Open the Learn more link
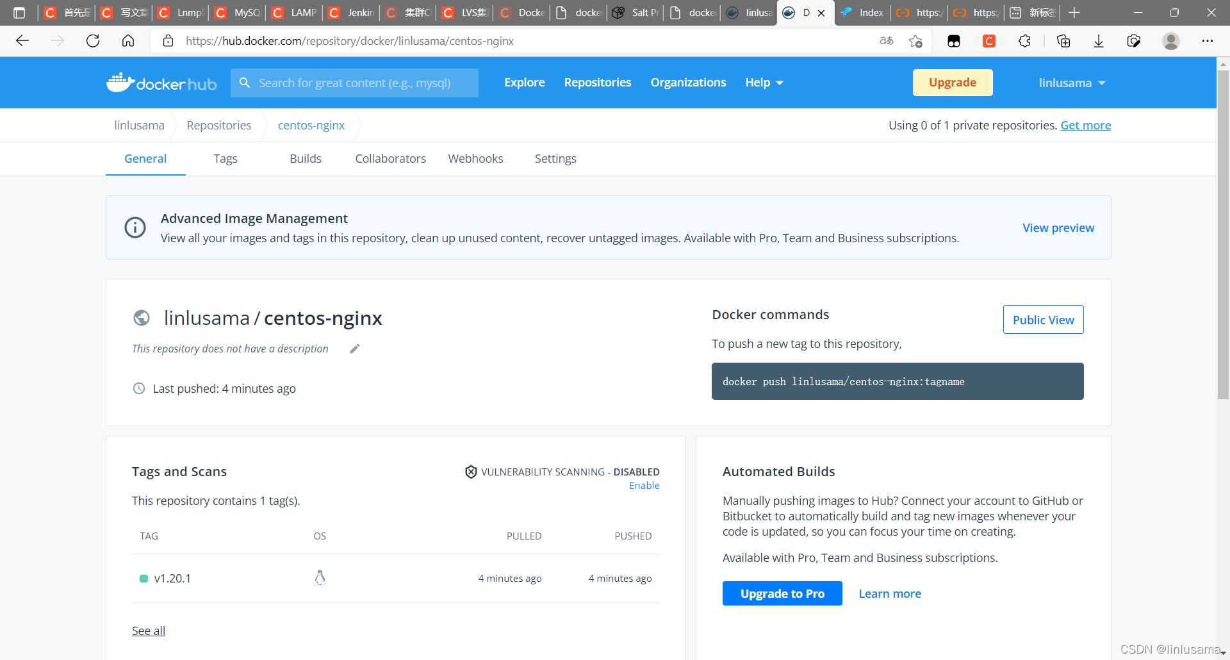Viewport: 1230px width, 660px height. tap(890, 593)
